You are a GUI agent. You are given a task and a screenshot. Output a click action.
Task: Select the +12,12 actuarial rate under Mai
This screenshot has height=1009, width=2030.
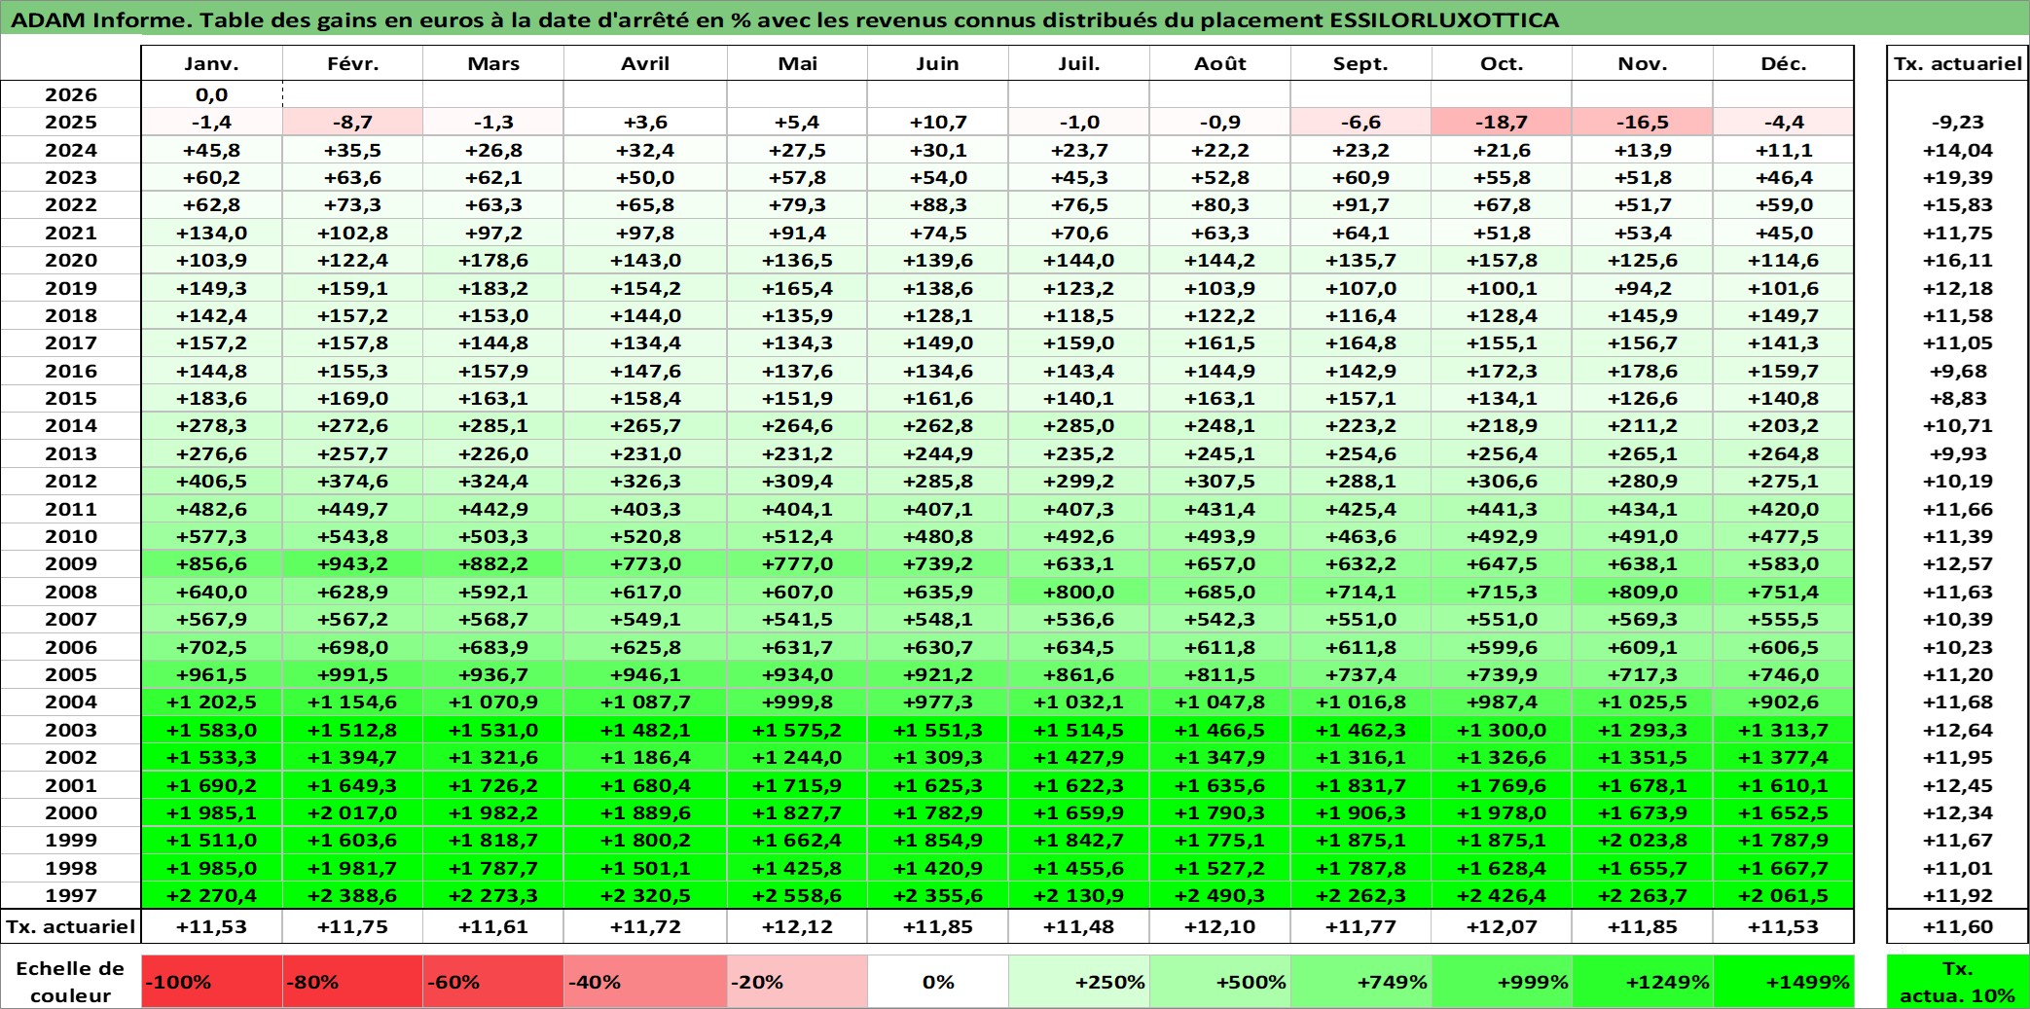(797, 926)
